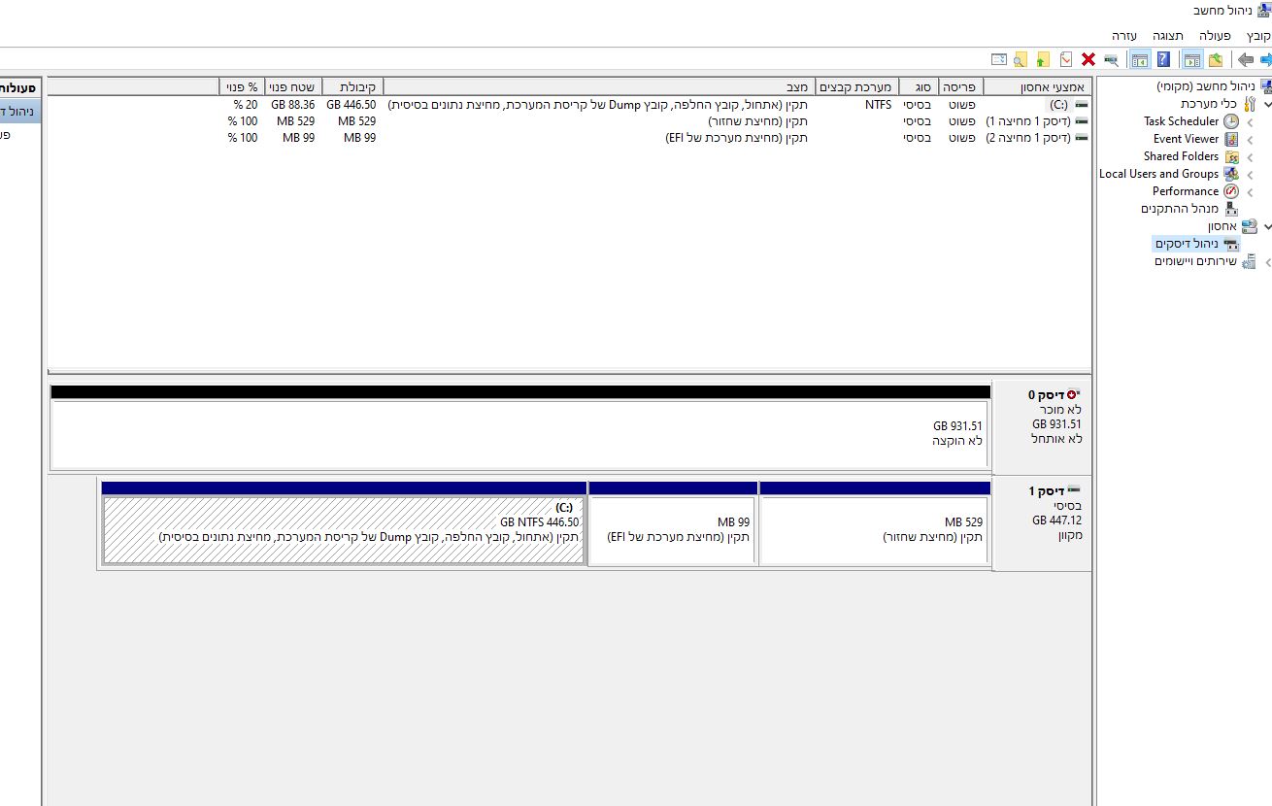
Task: Expand the שירותים ויישומים tree node
Action: pyautogui.click(x=1267, y=261)
